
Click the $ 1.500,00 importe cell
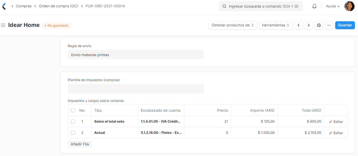tap(254, 133)
